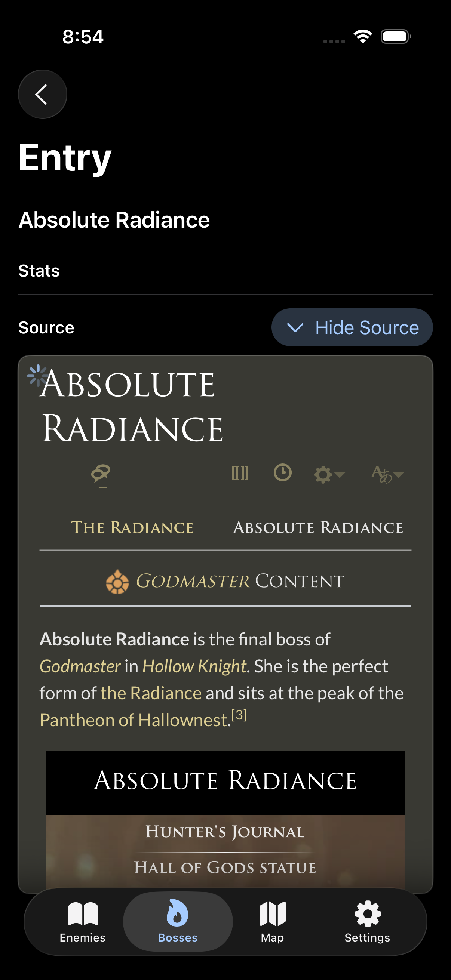Open the Hollow Knight link

tap(194, 666)
